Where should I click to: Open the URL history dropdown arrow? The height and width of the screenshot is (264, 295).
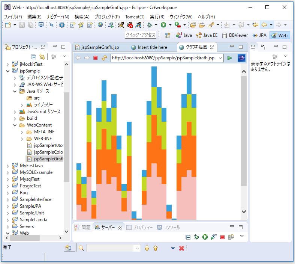coord(220,58)
